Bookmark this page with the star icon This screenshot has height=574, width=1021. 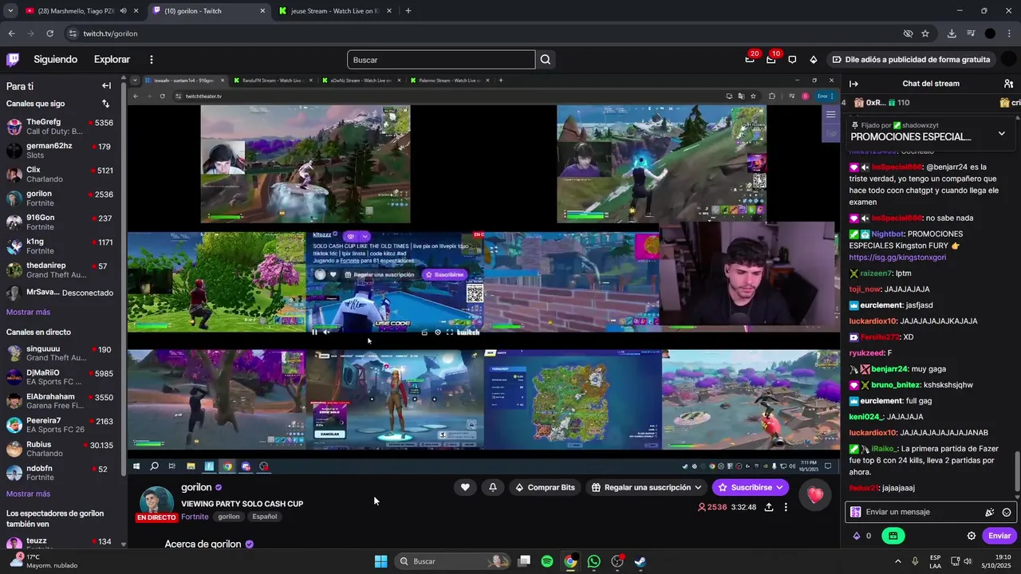925,33
